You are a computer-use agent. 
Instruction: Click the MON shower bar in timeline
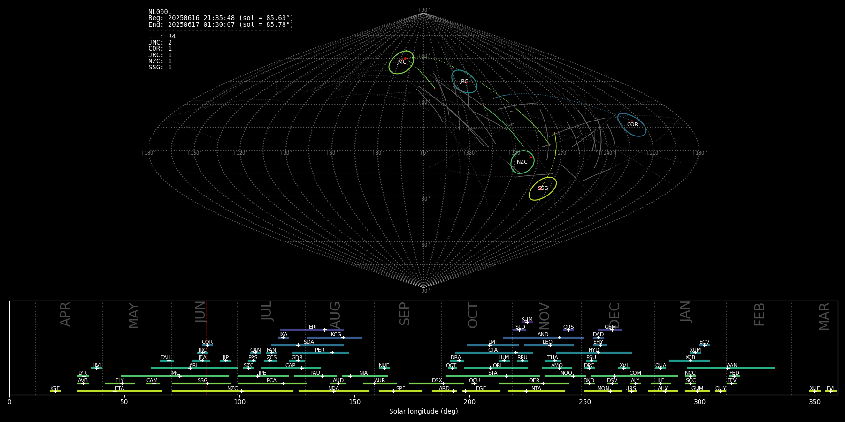pos(603,391)
